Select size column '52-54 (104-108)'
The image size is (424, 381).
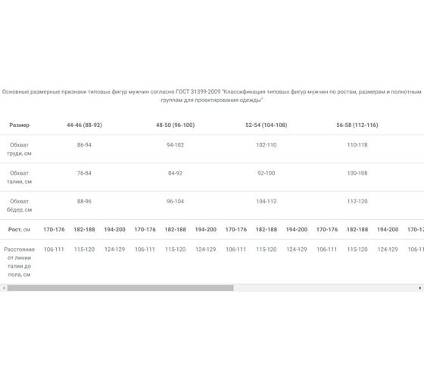coord(267,125)
